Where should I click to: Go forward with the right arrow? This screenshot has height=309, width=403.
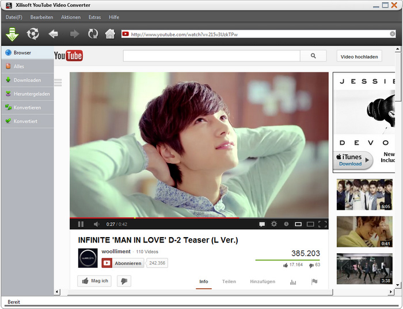point(74,33)
